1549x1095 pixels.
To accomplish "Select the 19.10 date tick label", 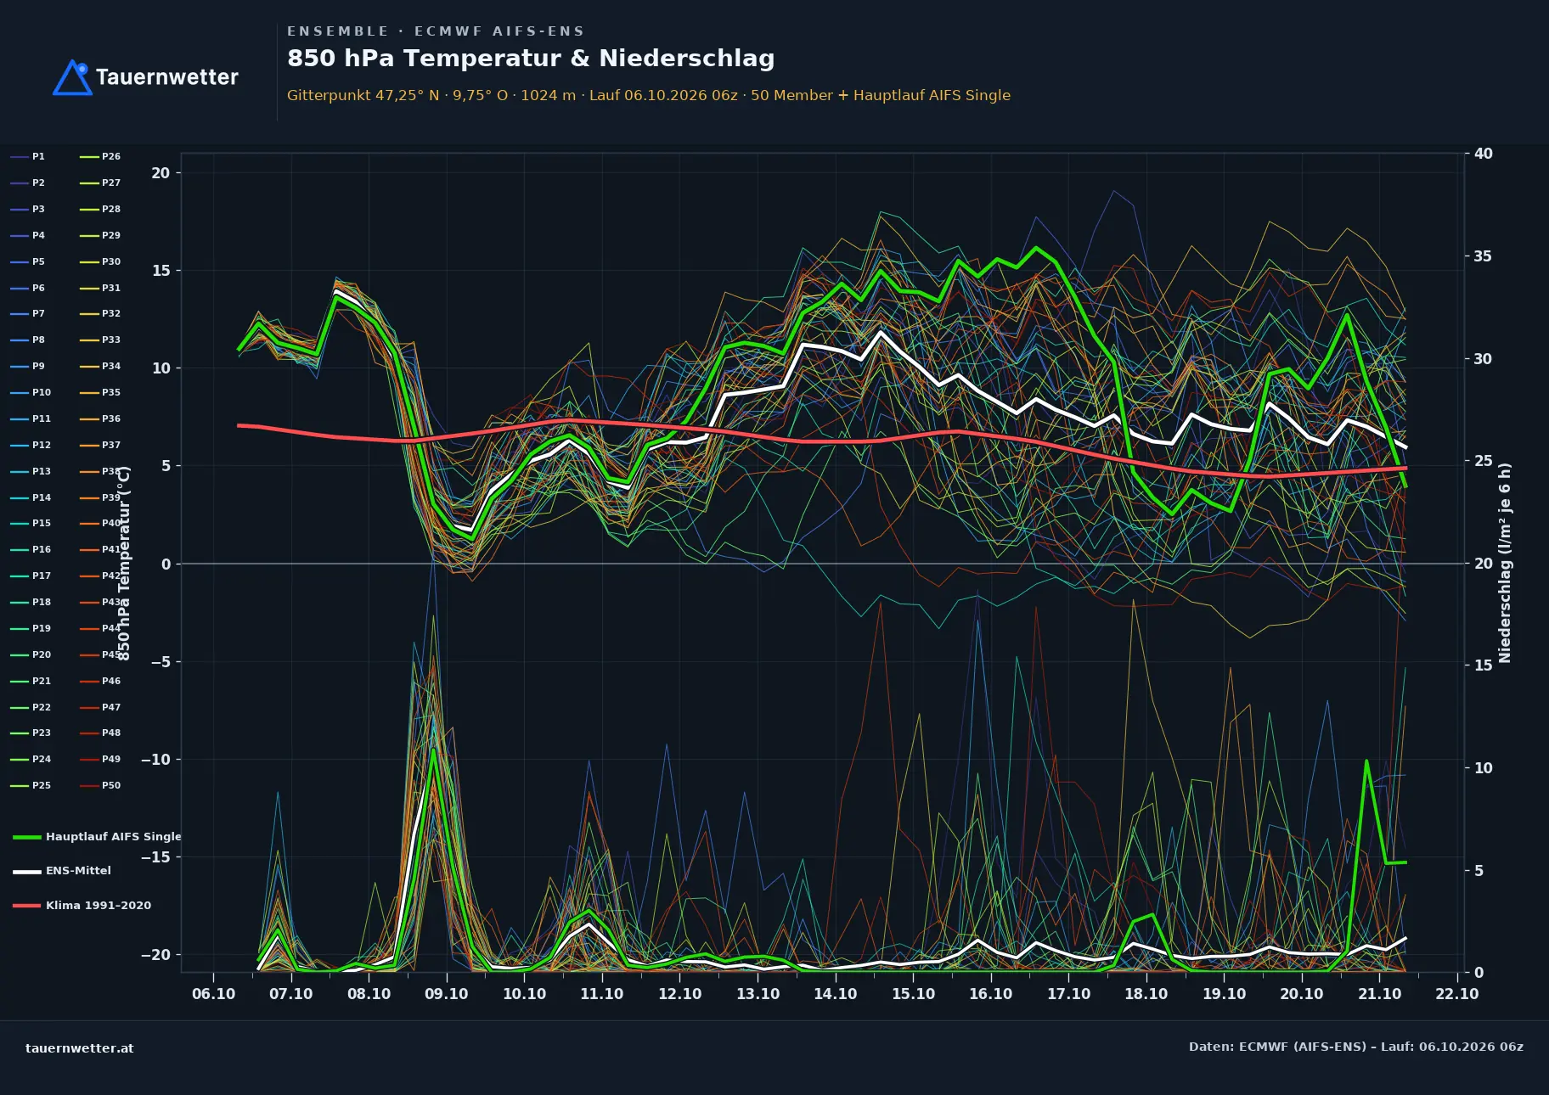I will [1224, 994].
